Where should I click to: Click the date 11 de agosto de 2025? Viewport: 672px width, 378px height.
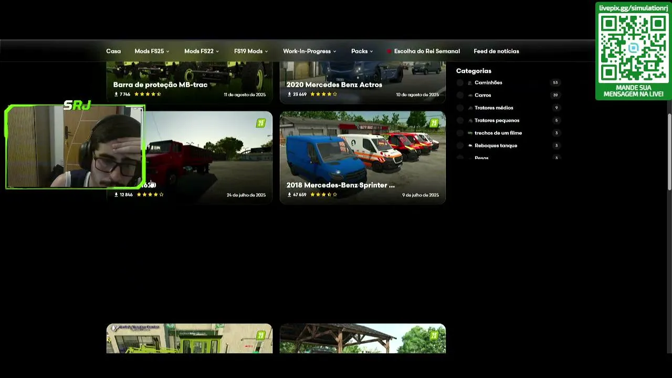pos(245,95)
